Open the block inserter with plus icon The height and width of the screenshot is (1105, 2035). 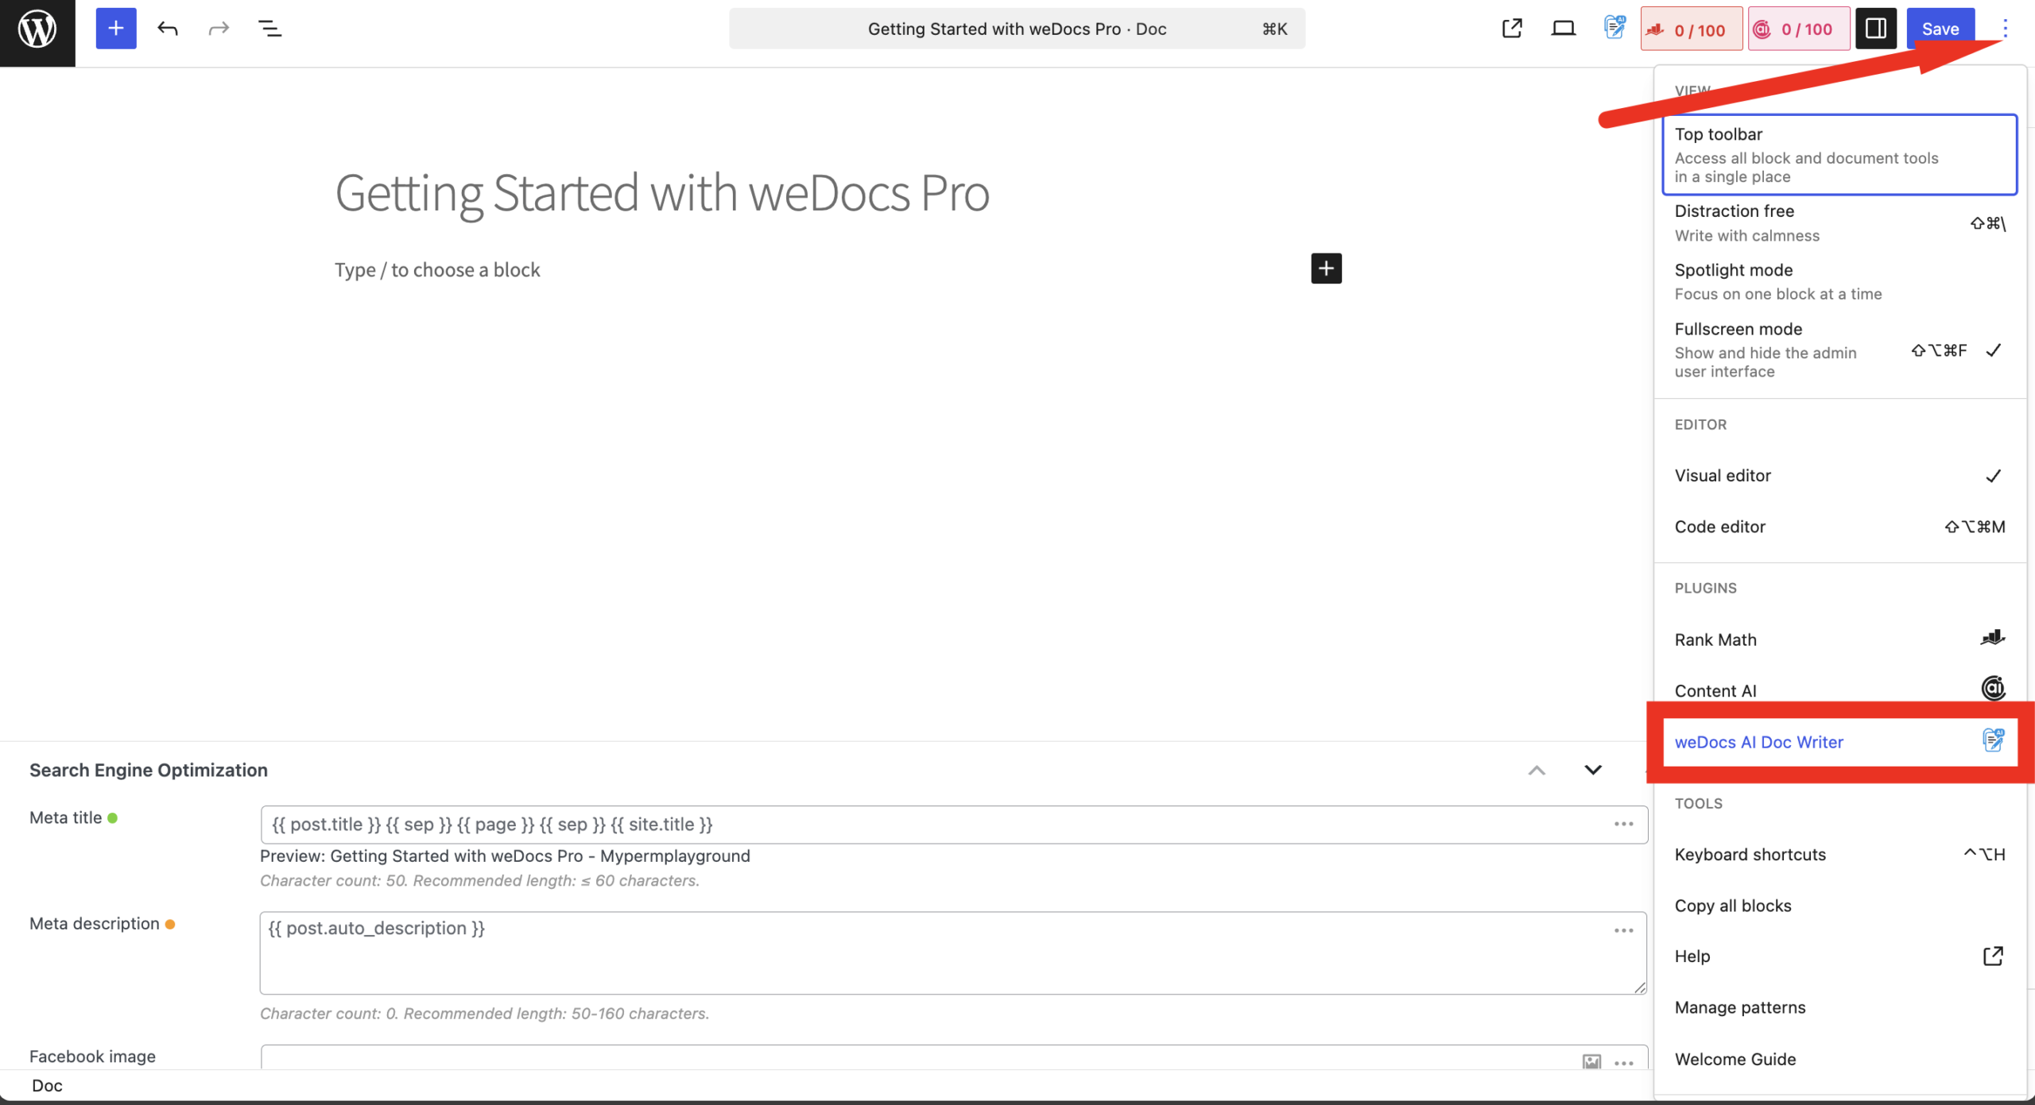point(116,28)
